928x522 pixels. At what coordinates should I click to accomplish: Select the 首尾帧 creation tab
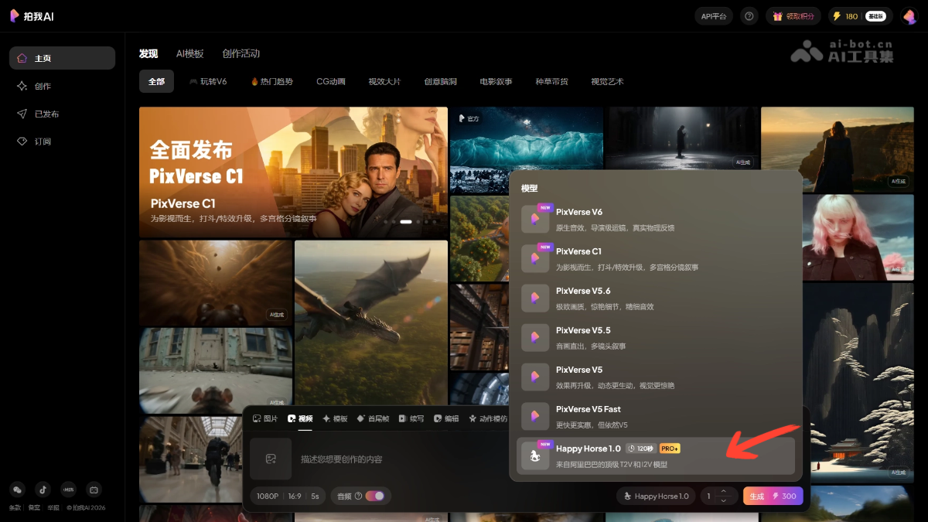(373, 418)
